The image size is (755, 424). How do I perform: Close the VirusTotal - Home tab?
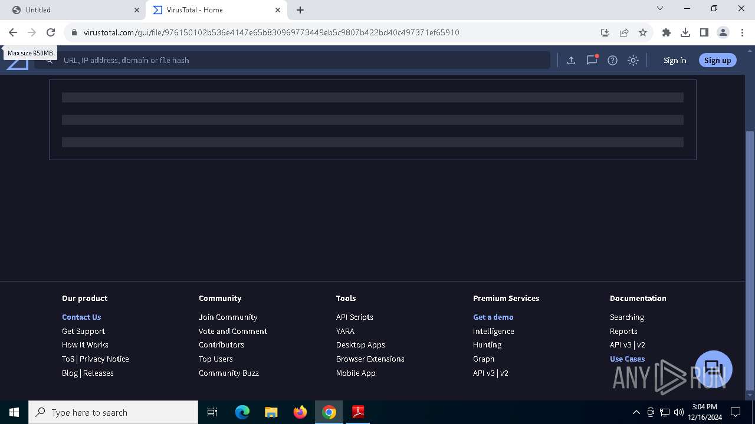pos(278,10)
